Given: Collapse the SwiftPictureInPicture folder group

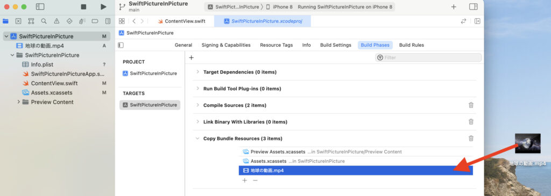Looking at the screenshot, I should [12, 55].
